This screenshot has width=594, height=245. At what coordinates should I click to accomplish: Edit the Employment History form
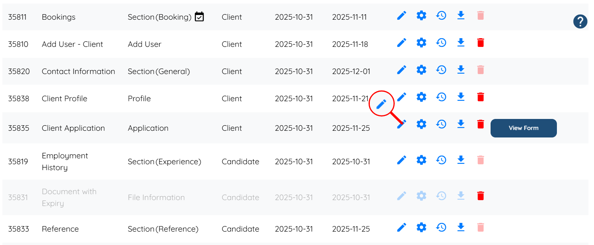(401, 160)
